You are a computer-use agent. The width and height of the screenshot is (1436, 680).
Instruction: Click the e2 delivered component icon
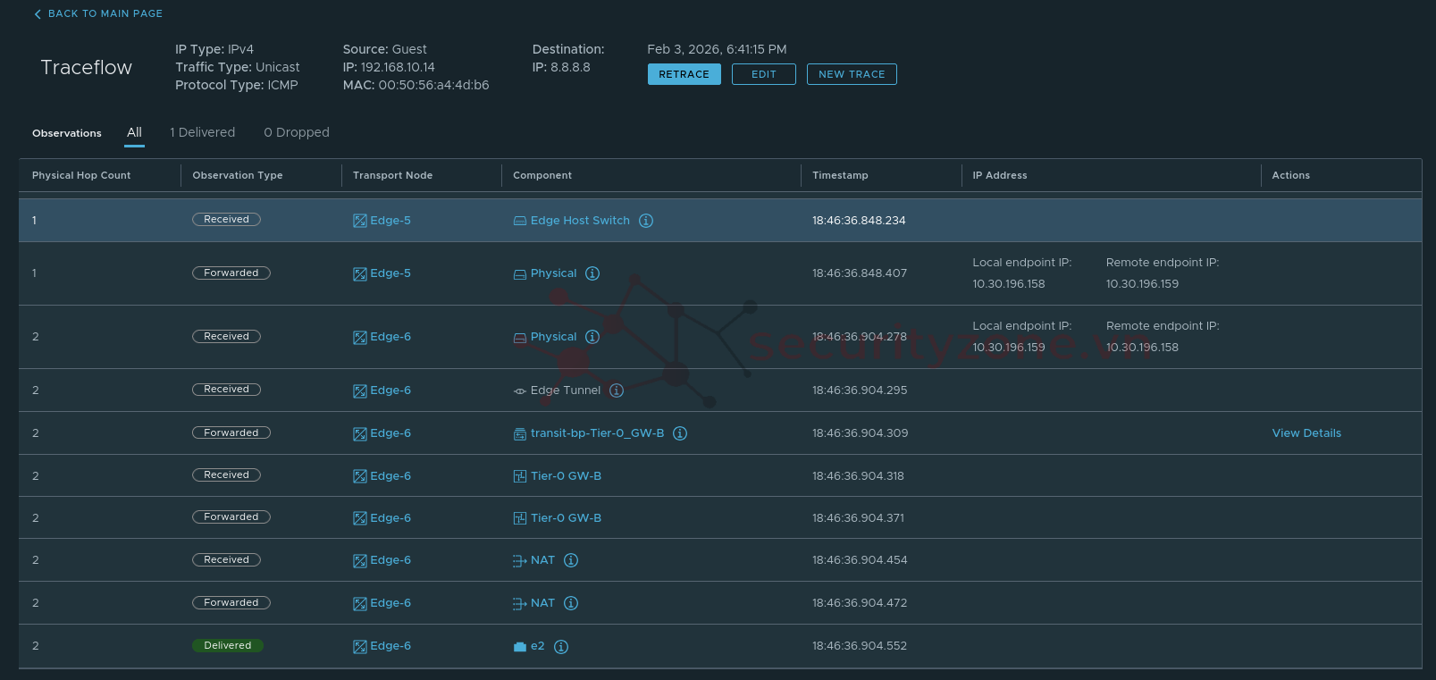pos(520,647)
